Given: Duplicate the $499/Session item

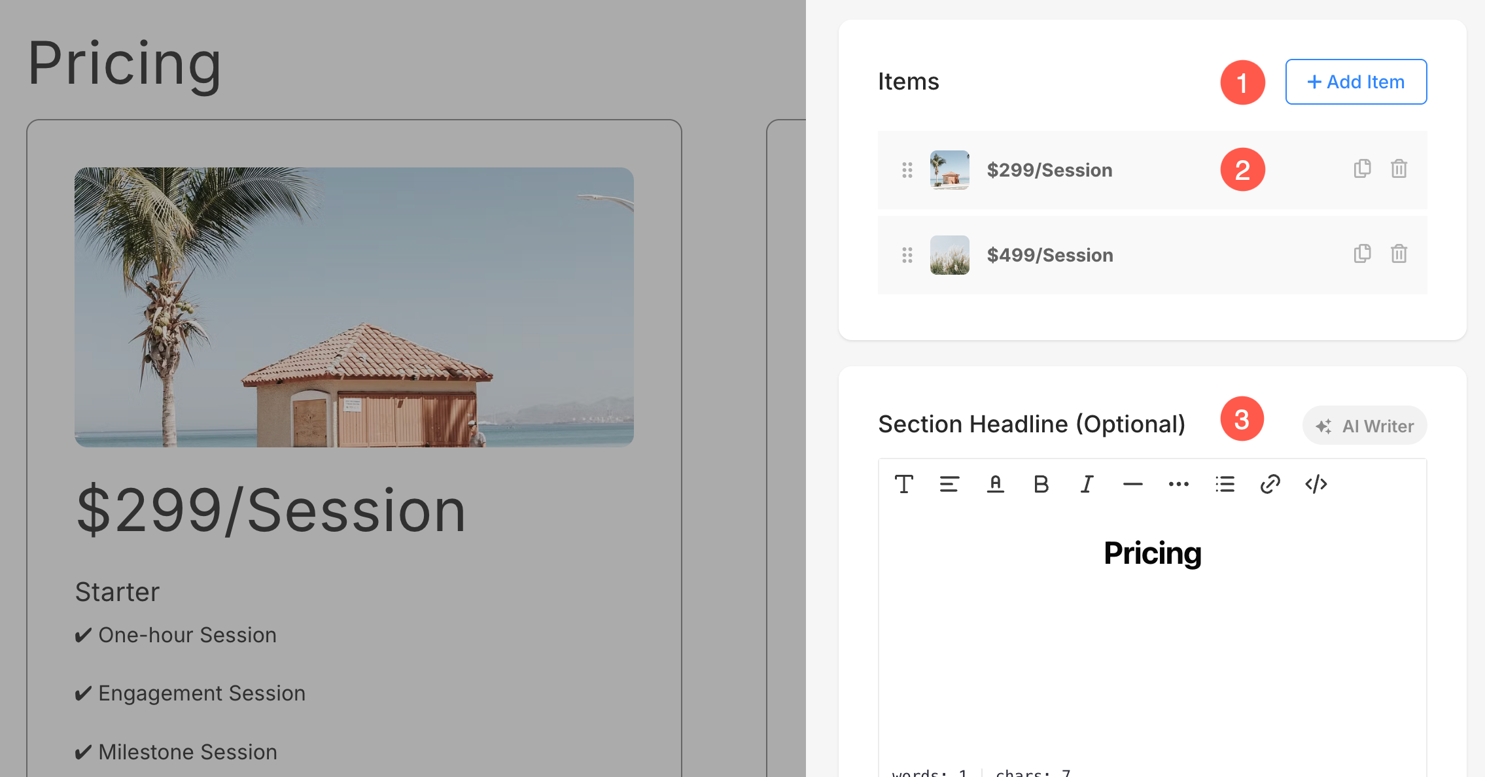Looking at the screenshot, I should tap(1362, 254).
